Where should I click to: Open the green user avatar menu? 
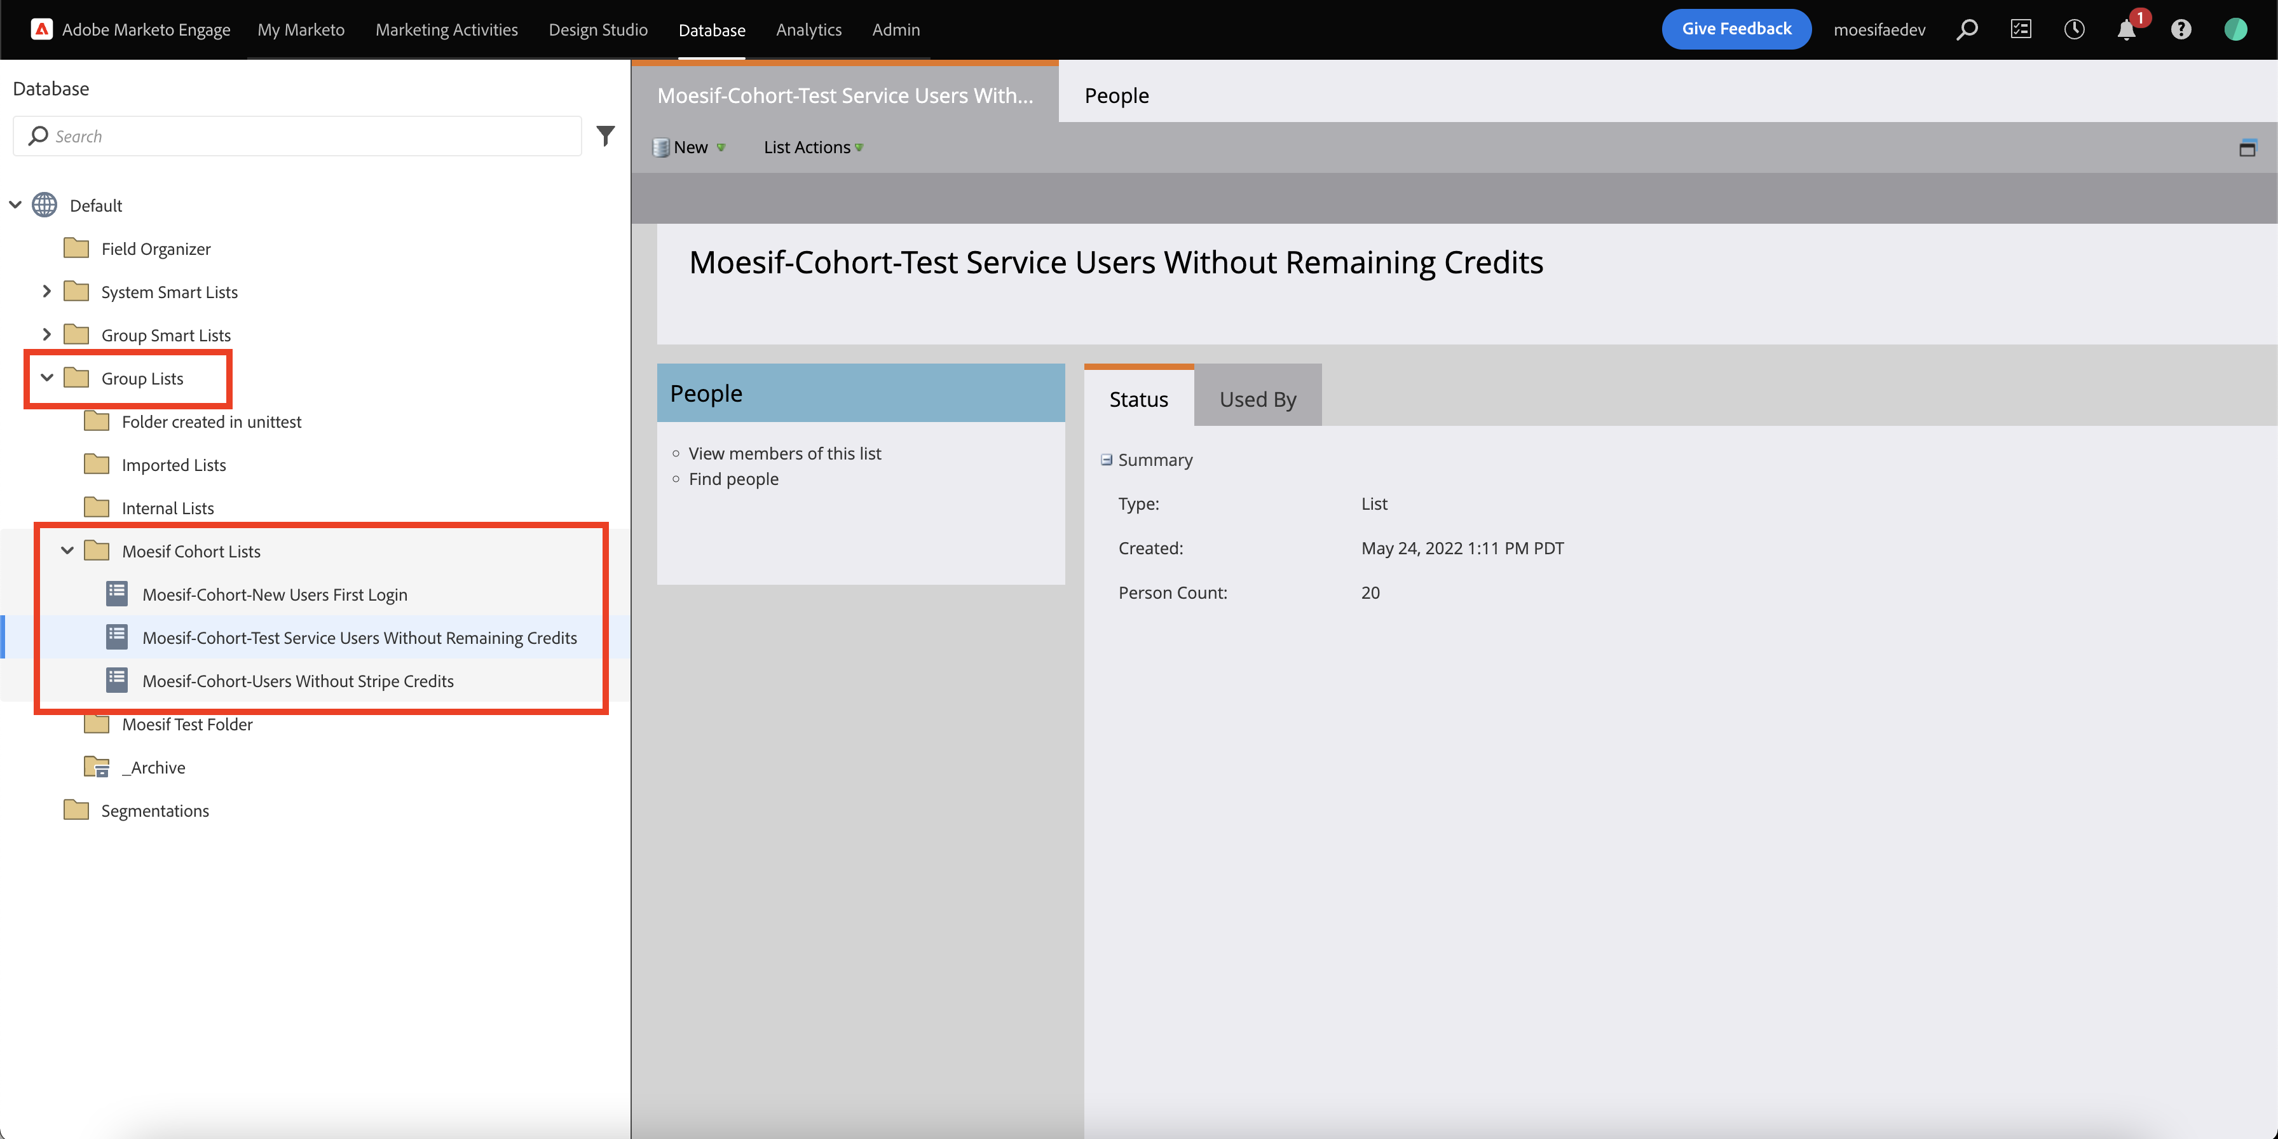pos(2235,29)
